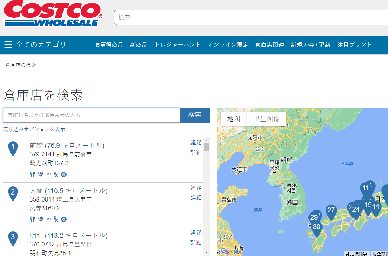Click the number 1 pin for 前橋

[13, 148]
